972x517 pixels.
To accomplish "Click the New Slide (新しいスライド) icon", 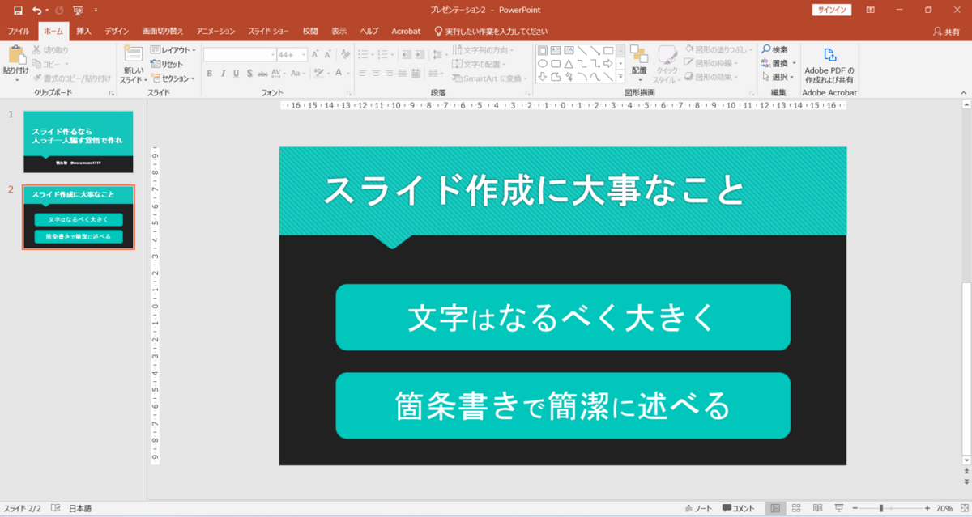I will 132,56.
